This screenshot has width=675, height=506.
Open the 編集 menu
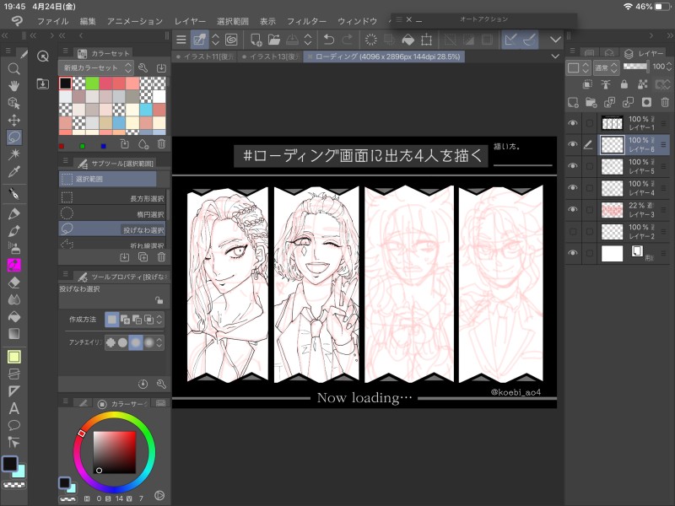(88, 21)
